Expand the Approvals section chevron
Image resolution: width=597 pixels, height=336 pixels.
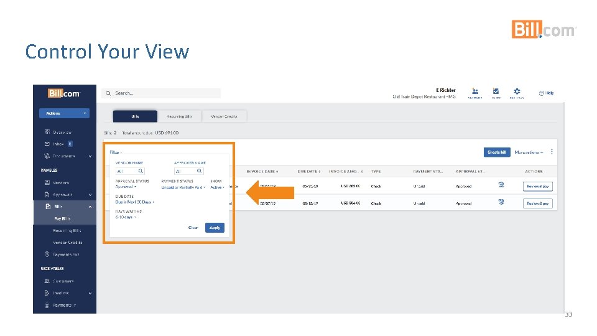tap(90, 195)
